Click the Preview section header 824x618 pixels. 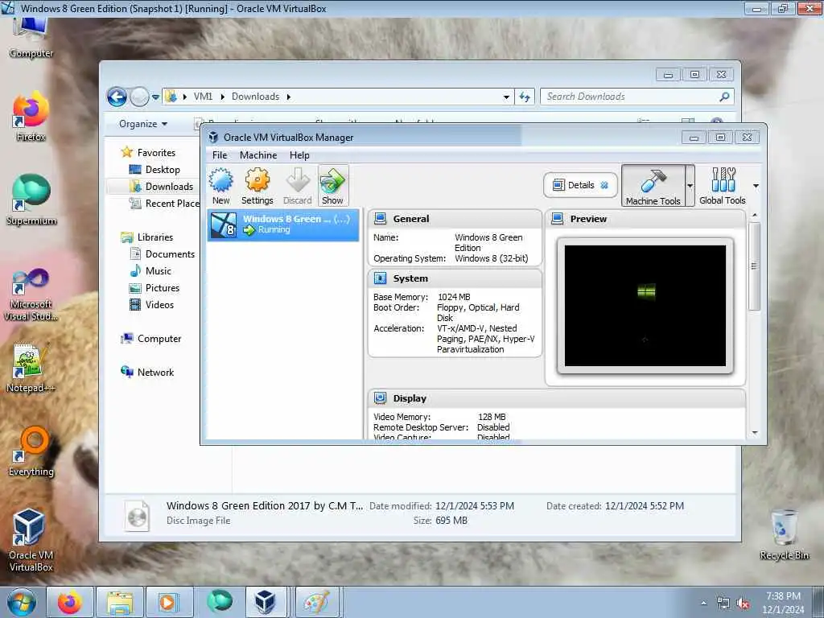[x=645, y=219]
